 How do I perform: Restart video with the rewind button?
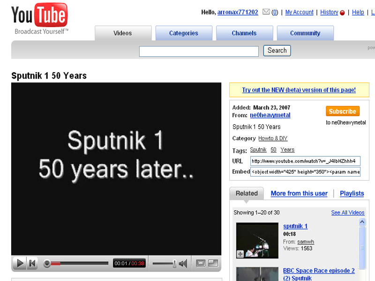pyautogui.click(x=32, y=263)
